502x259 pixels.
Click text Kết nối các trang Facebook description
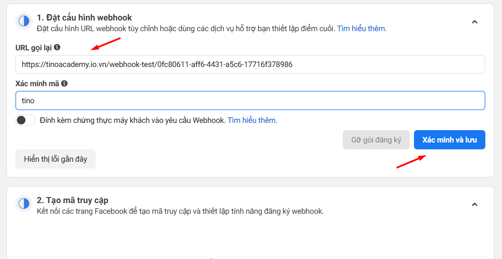click(x=180, y=211)
